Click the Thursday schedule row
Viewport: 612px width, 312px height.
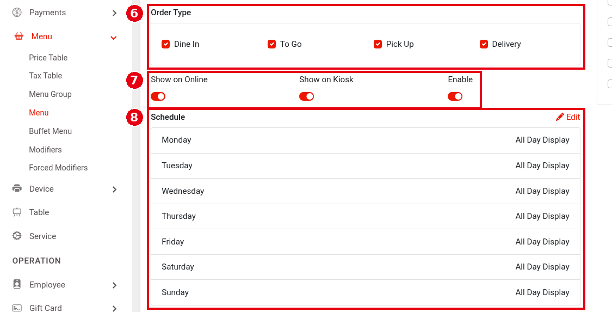(x=366, y=216)
